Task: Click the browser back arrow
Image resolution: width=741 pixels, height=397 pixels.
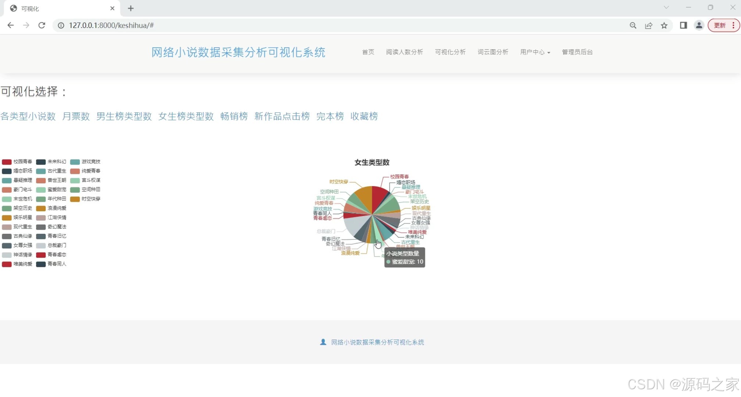Action: tap(11, 25)
